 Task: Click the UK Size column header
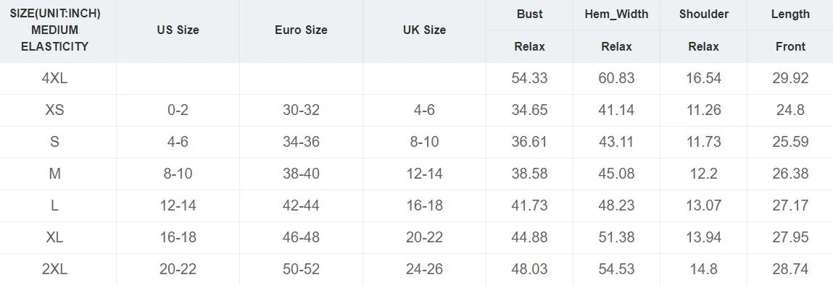click(x=424, y=30)
